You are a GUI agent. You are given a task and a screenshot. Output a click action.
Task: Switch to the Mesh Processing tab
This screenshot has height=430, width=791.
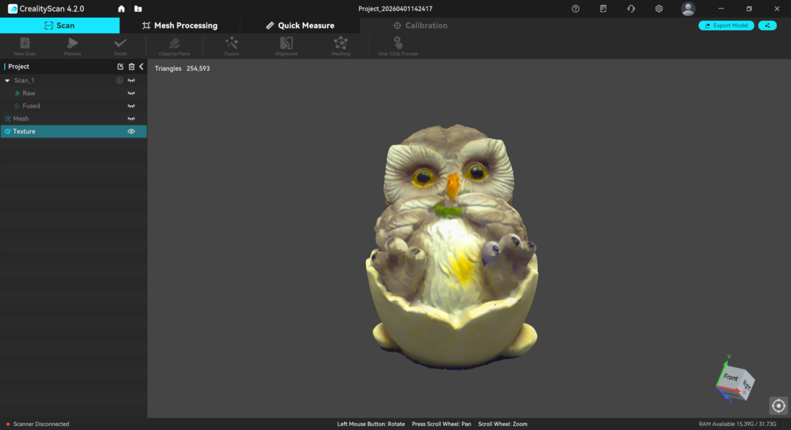180,25
